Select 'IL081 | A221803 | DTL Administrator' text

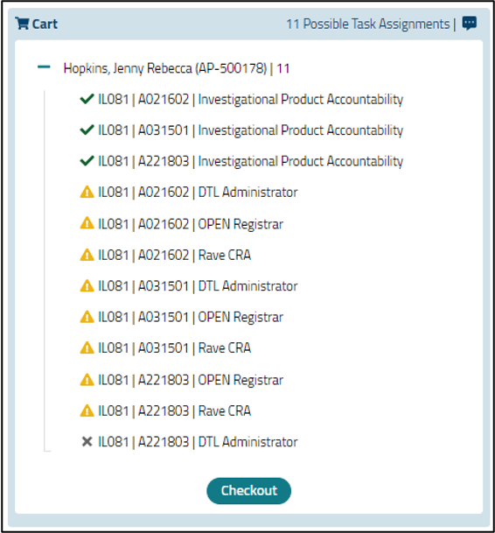pyautogui.click(x=198, y=442)
